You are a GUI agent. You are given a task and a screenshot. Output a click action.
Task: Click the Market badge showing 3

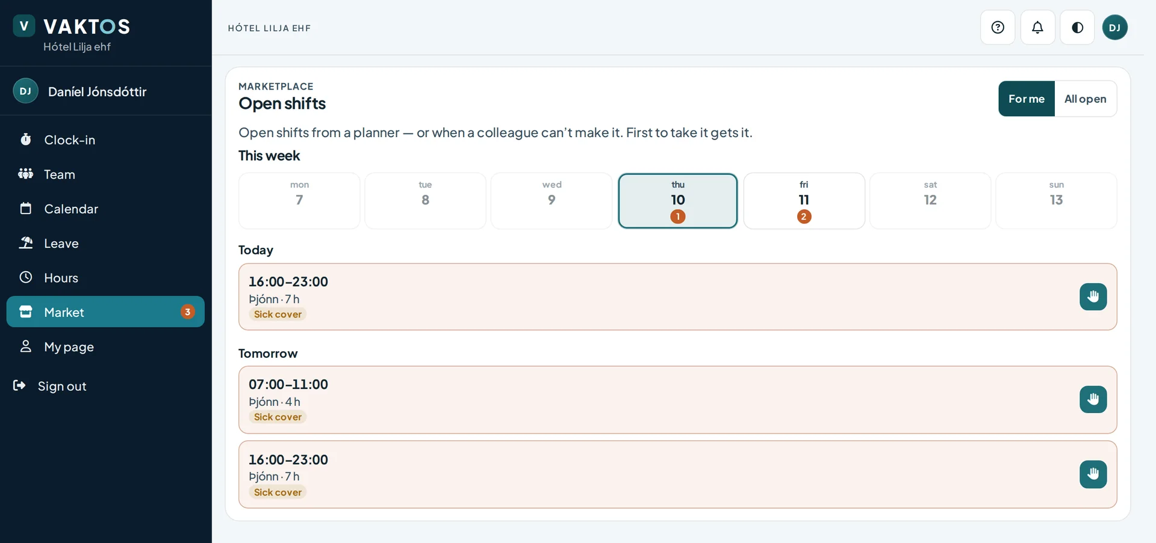point(188,311)
